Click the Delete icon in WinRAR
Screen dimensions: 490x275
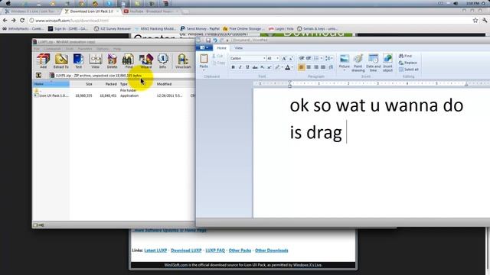(x=113, y=61)
